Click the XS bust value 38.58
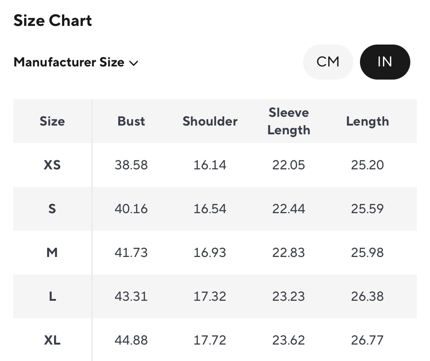430x361 pixels. (131, 165)
